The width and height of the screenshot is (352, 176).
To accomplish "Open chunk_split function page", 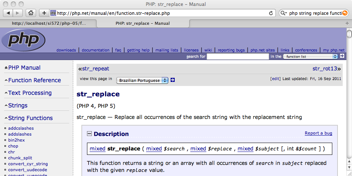I will [20, 158].
